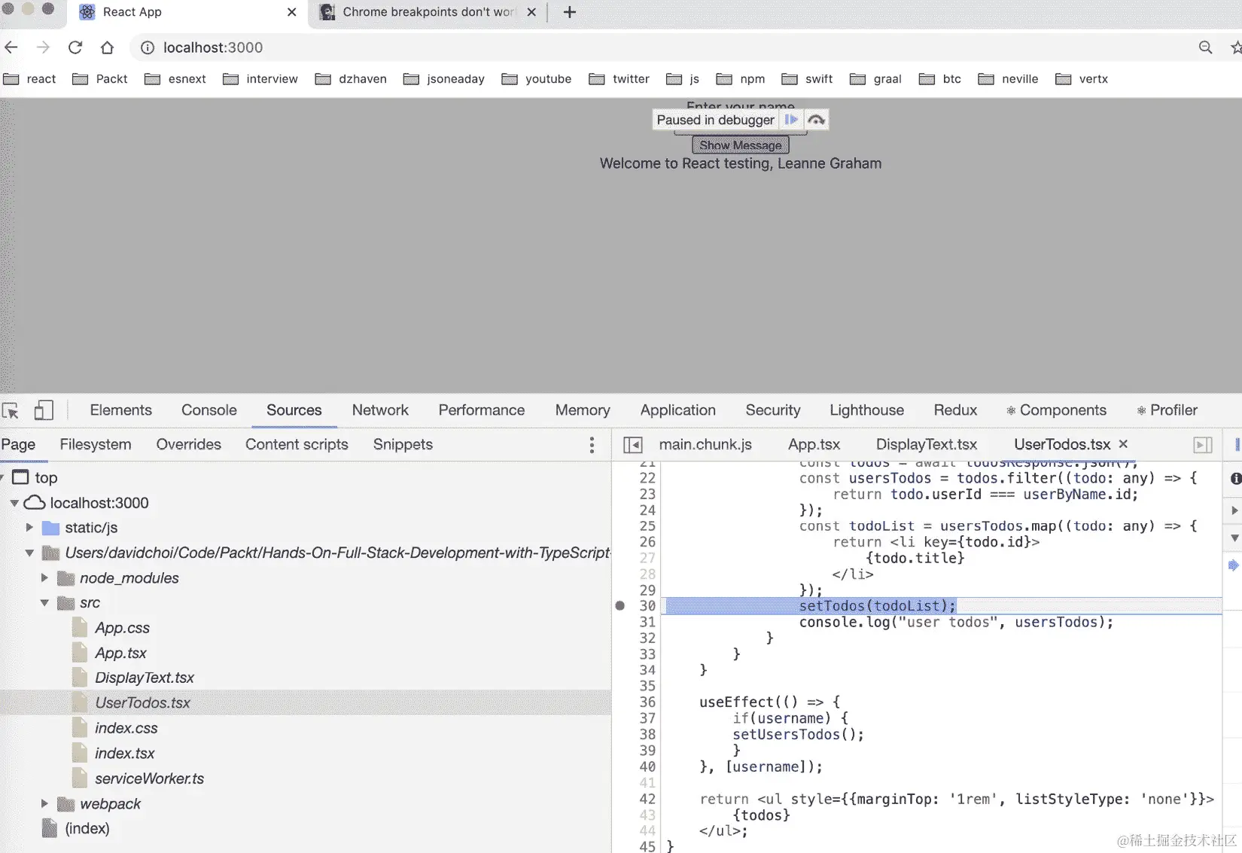Open the Snippets navigator tab
This screenshot has height=853, width=1242.
tap(403, 444)
